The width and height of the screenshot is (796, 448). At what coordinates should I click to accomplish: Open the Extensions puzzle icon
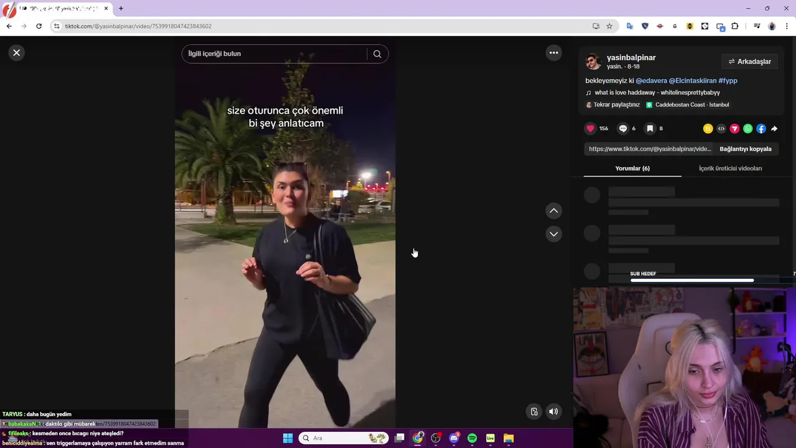tap(734, 26)
